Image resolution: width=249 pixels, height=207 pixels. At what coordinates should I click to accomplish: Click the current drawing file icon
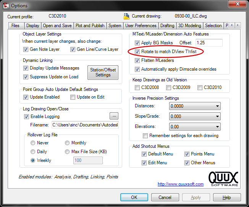(126, 16)
